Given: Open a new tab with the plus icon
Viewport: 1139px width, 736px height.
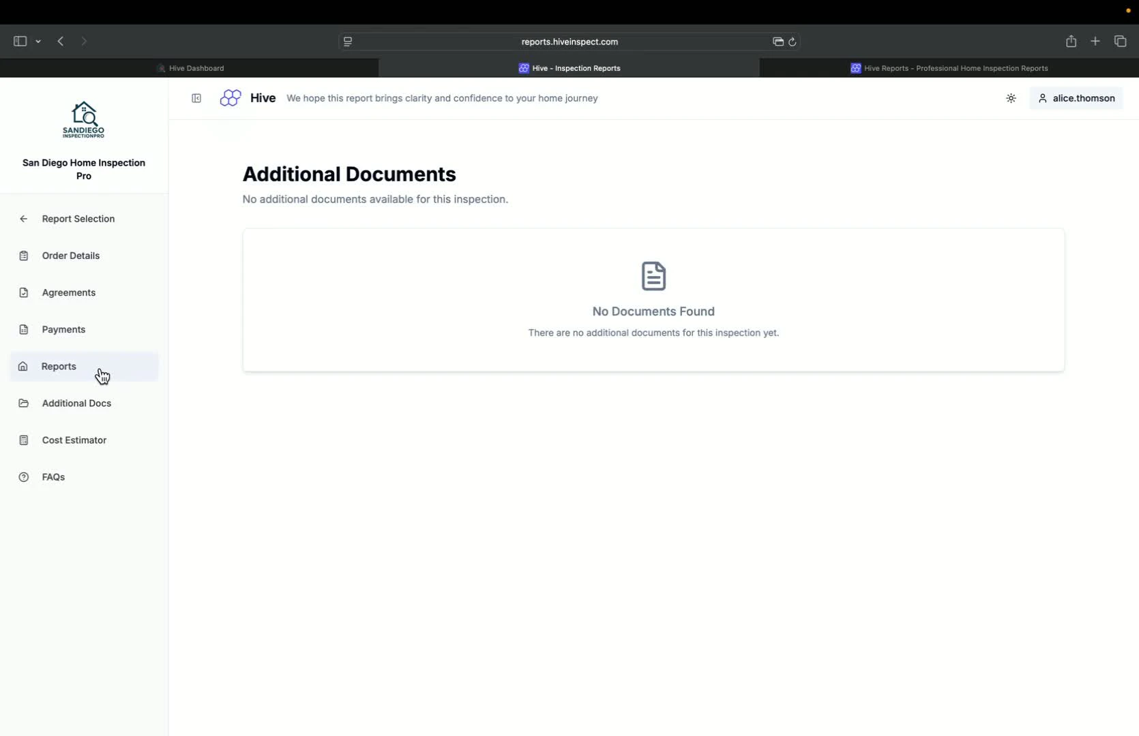Looking at the screenshot, I should [1095, 41].
